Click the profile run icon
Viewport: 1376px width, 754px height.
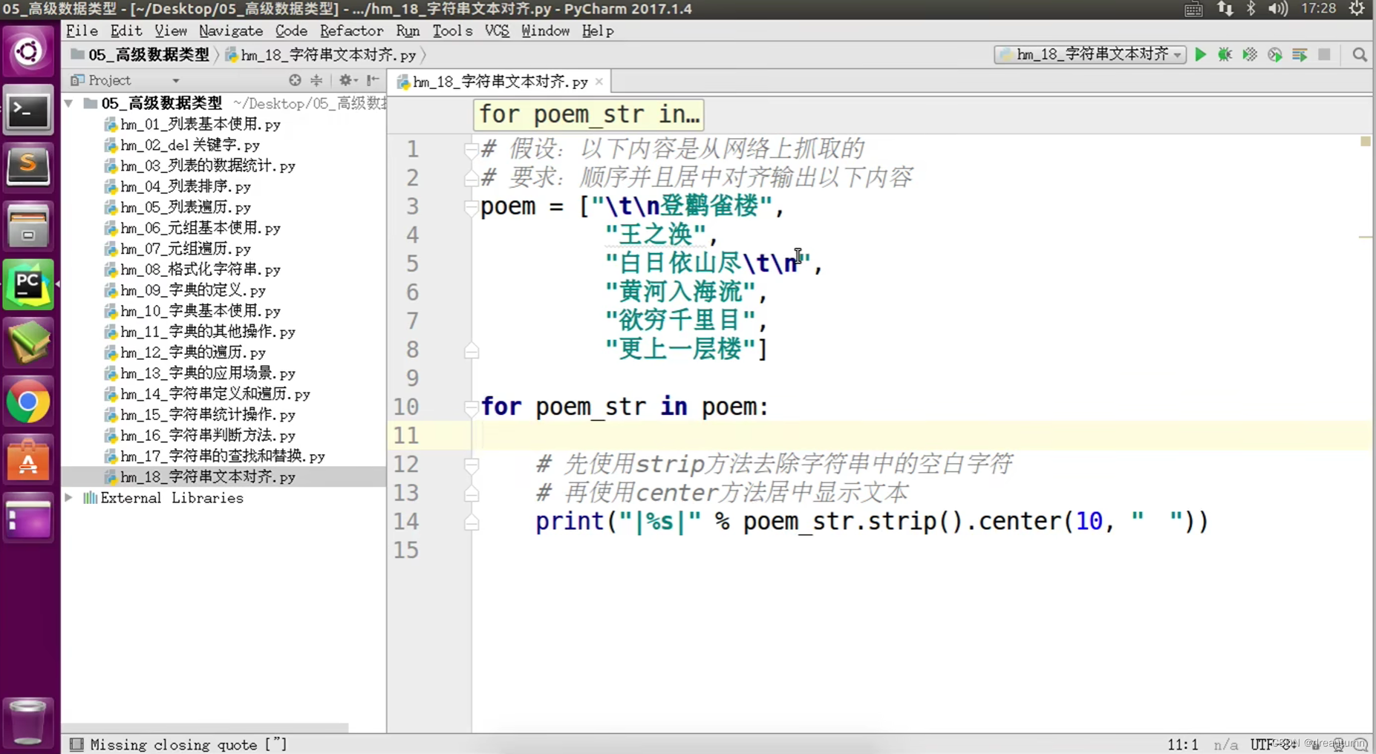(x=1275, y=55)
